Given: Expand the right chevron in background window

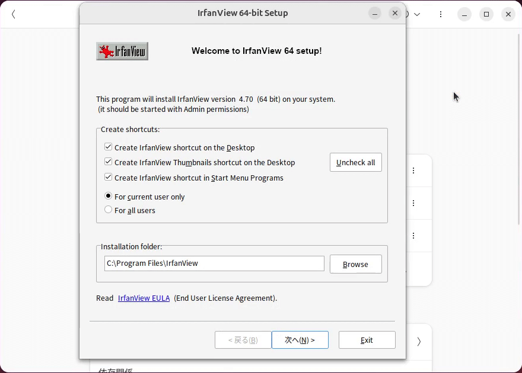Looking at the screenshot, I should pos(419,342).
